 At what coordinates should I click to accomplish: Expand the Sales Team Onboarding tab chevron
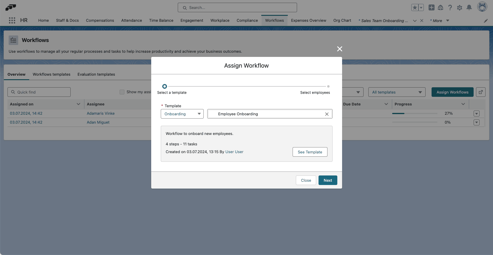[x=415, y=21]
